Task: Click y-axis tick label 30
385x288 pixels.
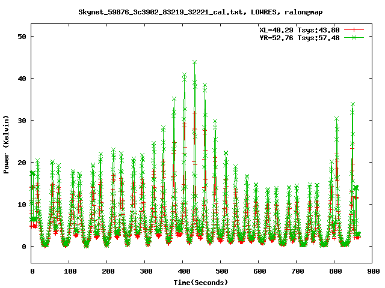Action: click(x=22, y=121)
